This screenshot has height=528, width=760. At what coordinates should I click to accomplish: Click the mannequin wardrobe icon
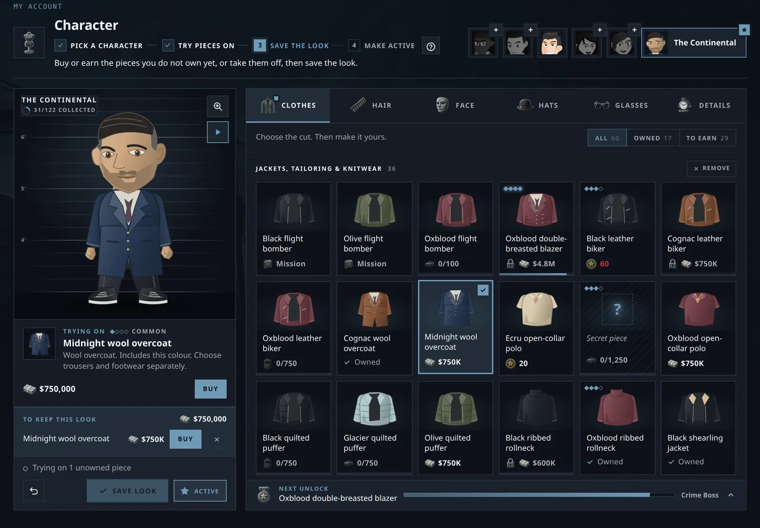point(29,43)
